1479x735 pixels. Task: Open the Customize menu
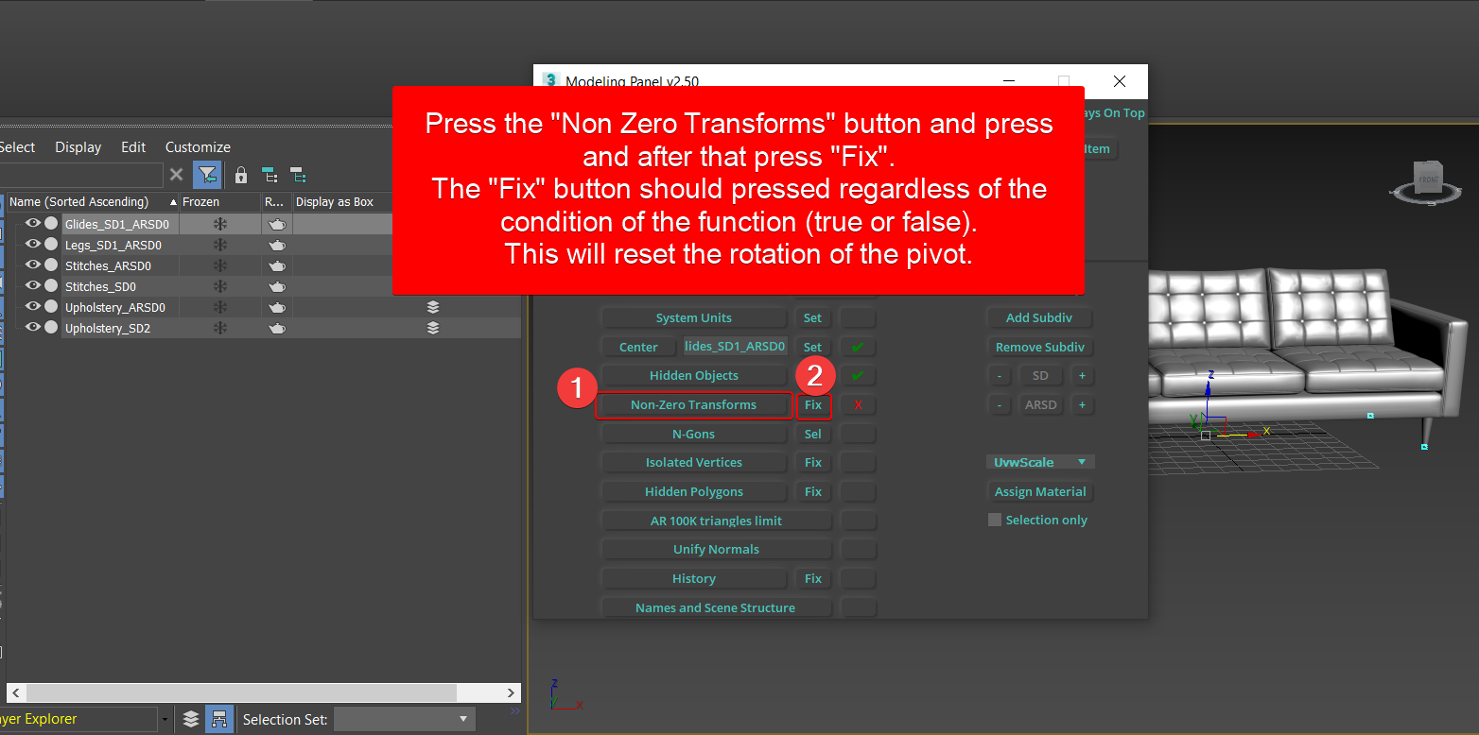[198, 147]
